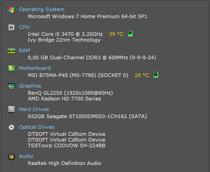Click the Optical Drives disc icon
The height and width of the screenshot is (172, 210).
click(11, 127)
